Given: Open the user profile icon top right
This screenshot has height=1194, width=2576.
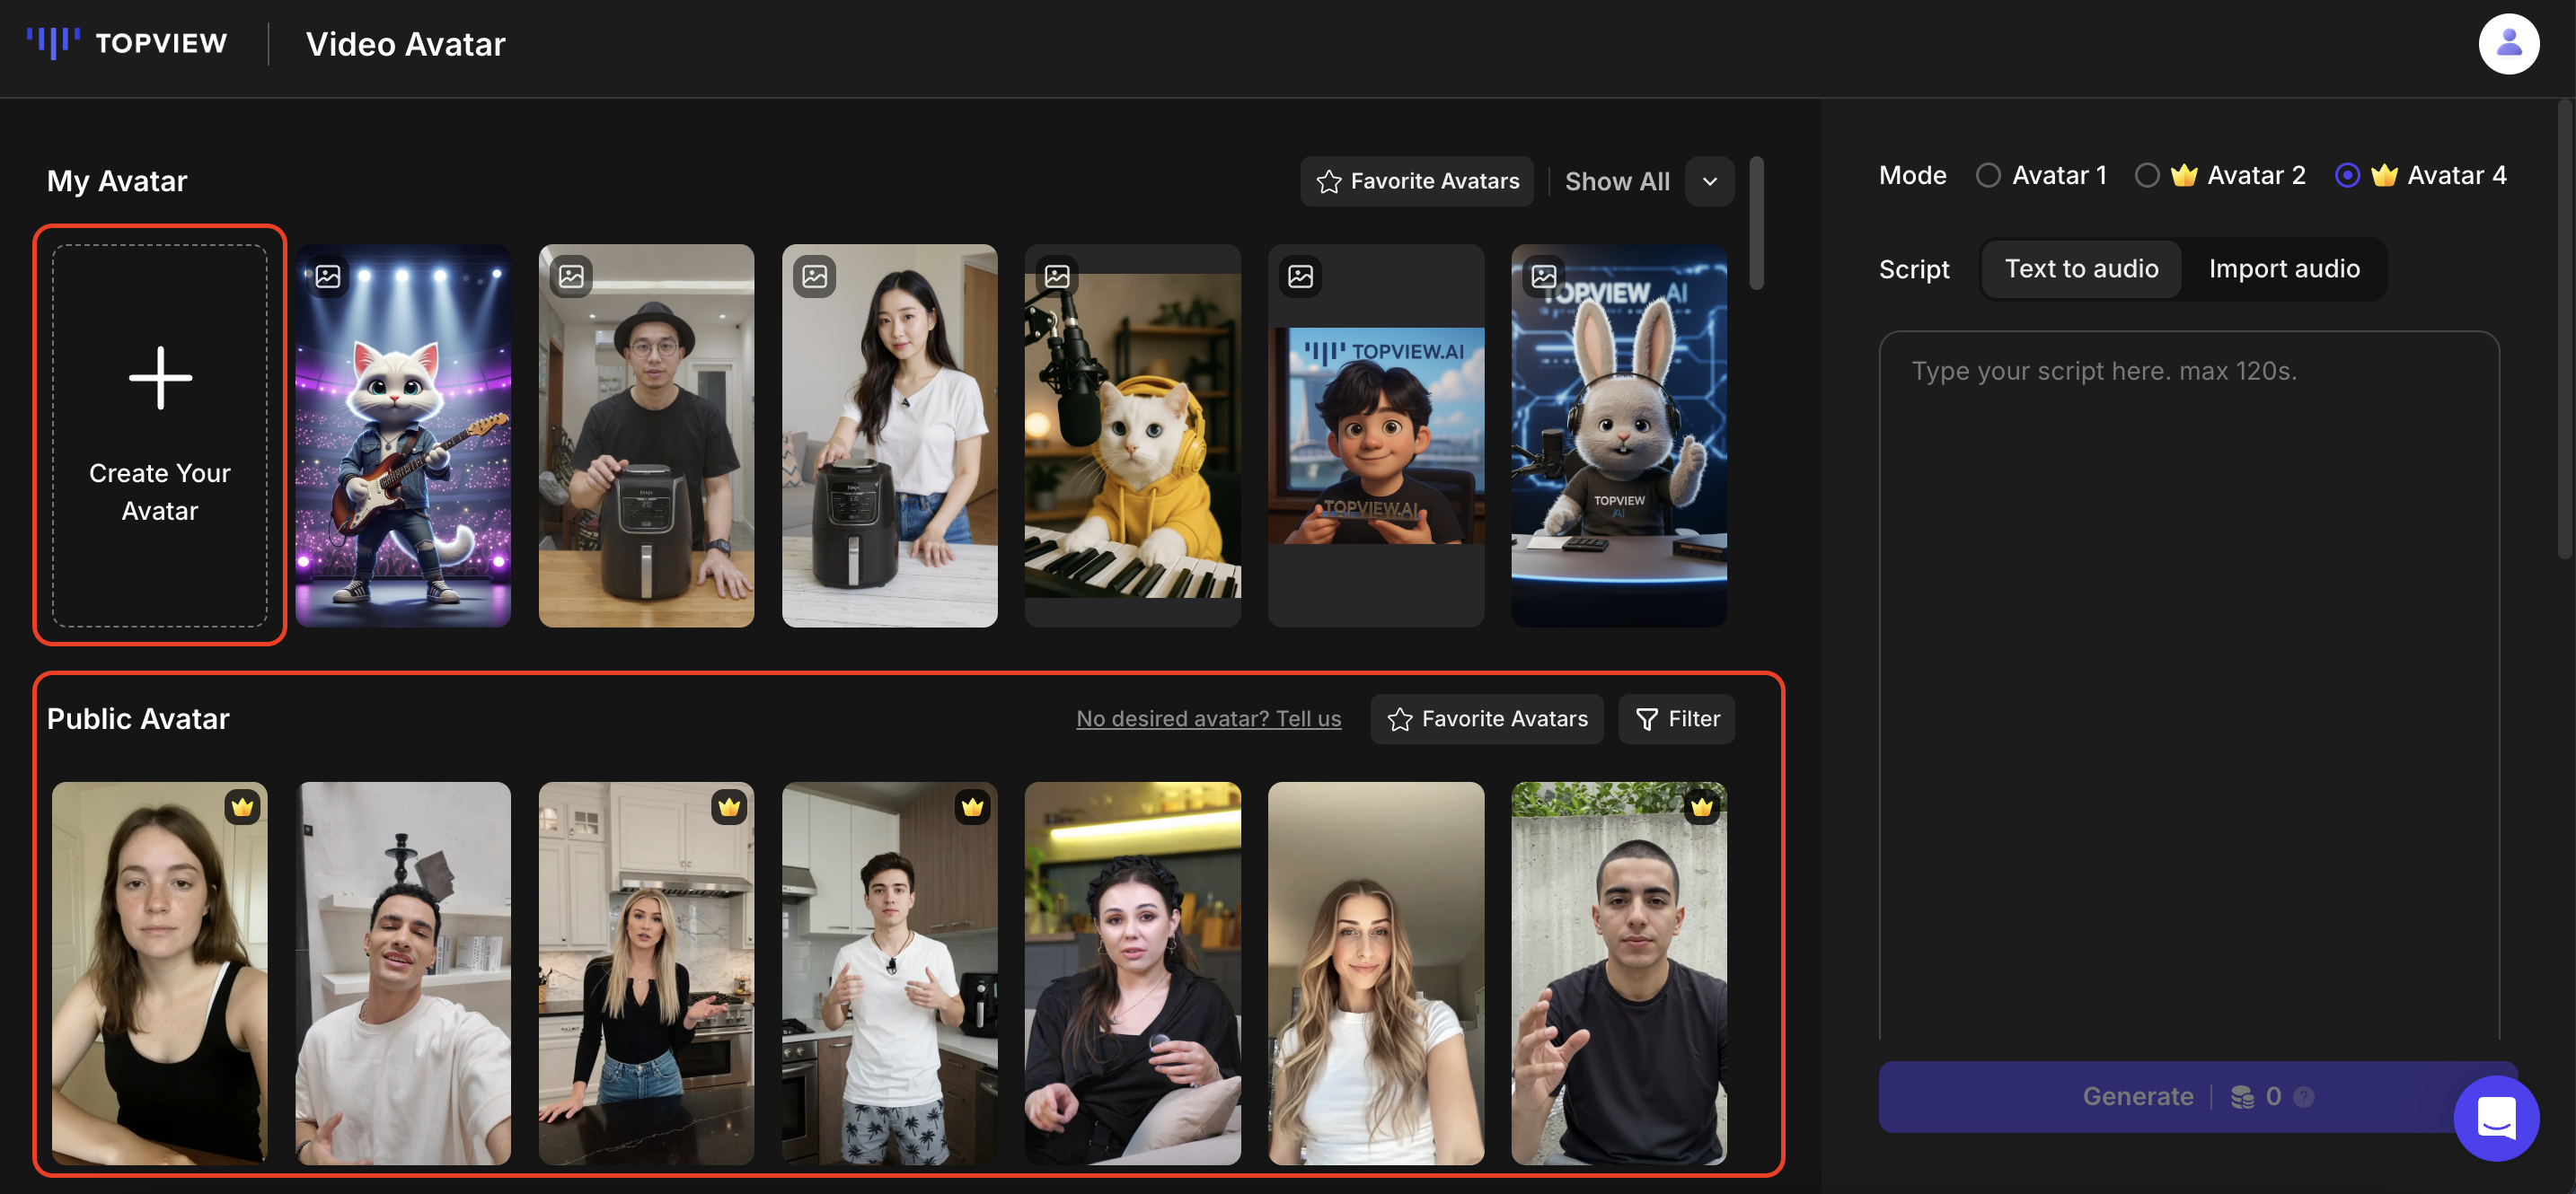Looking at the screenshot, I should [x=2509, y=43].
